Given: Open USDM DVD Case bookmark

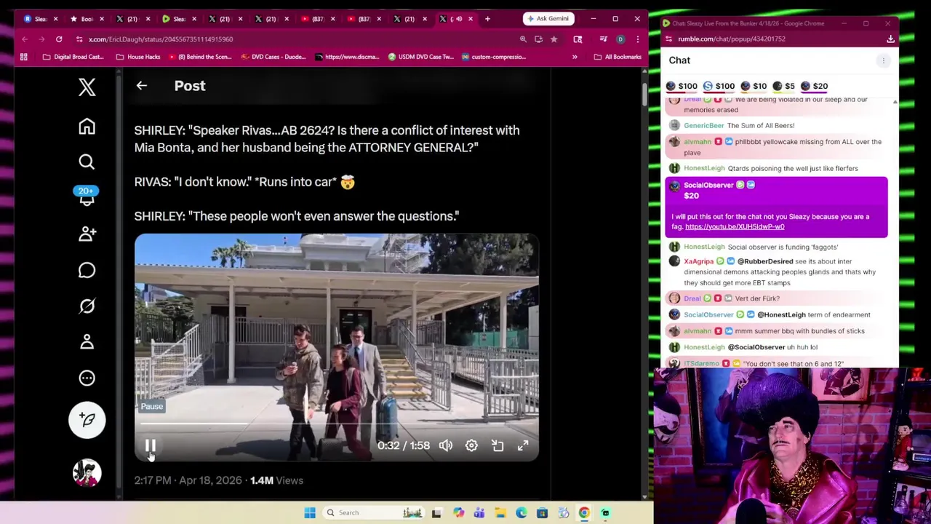Looking at the screenshot, I should [x=421, y=57].
